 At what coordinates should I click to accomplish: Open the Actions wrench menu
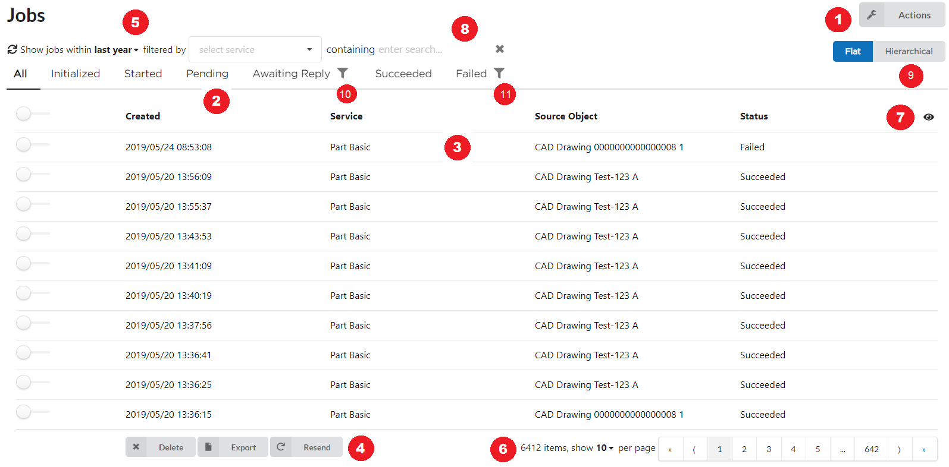902,15
